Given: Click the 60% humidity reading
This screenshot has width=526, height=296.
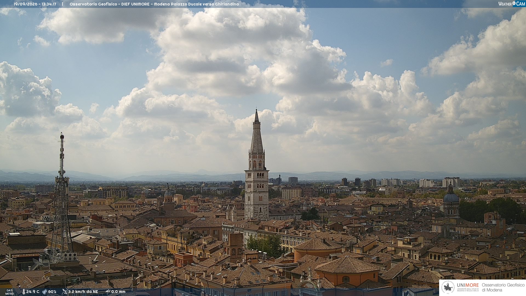Looking at the screenshot, I should (x=52, y=292).
